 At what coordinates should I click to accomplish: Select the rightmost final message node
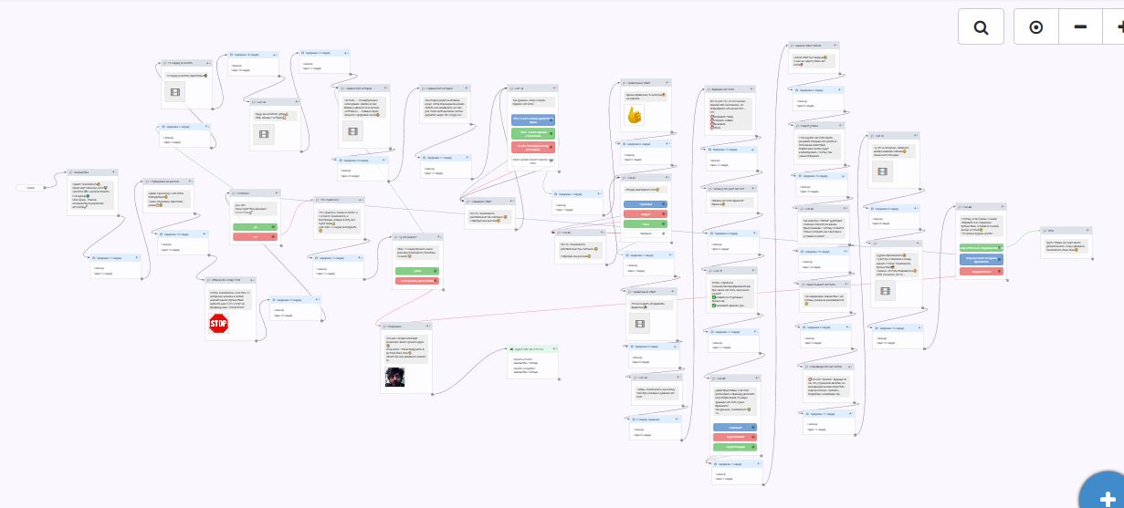[1066, 244]
